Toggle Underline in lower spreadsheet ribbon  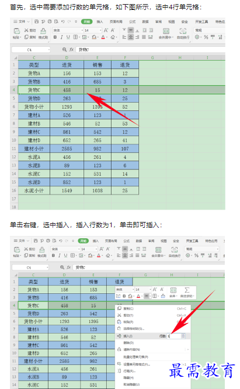[x=65, y=255]
